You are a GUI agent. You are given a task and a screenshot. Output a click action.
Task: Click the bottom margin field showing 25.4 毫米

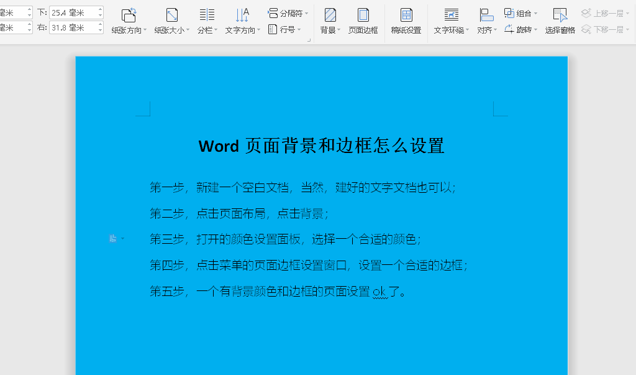[x=73, y=12]
